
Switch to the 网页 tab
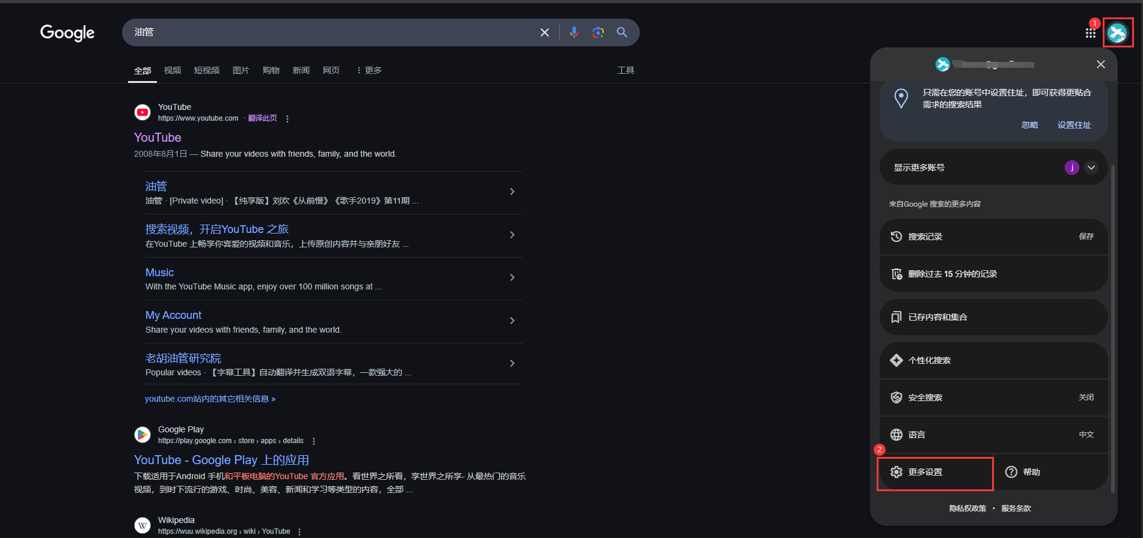[331, 70]
